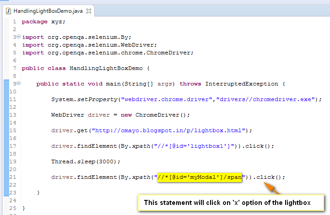Click line number 21 in the gutter
330x215 pixels.
13,177
